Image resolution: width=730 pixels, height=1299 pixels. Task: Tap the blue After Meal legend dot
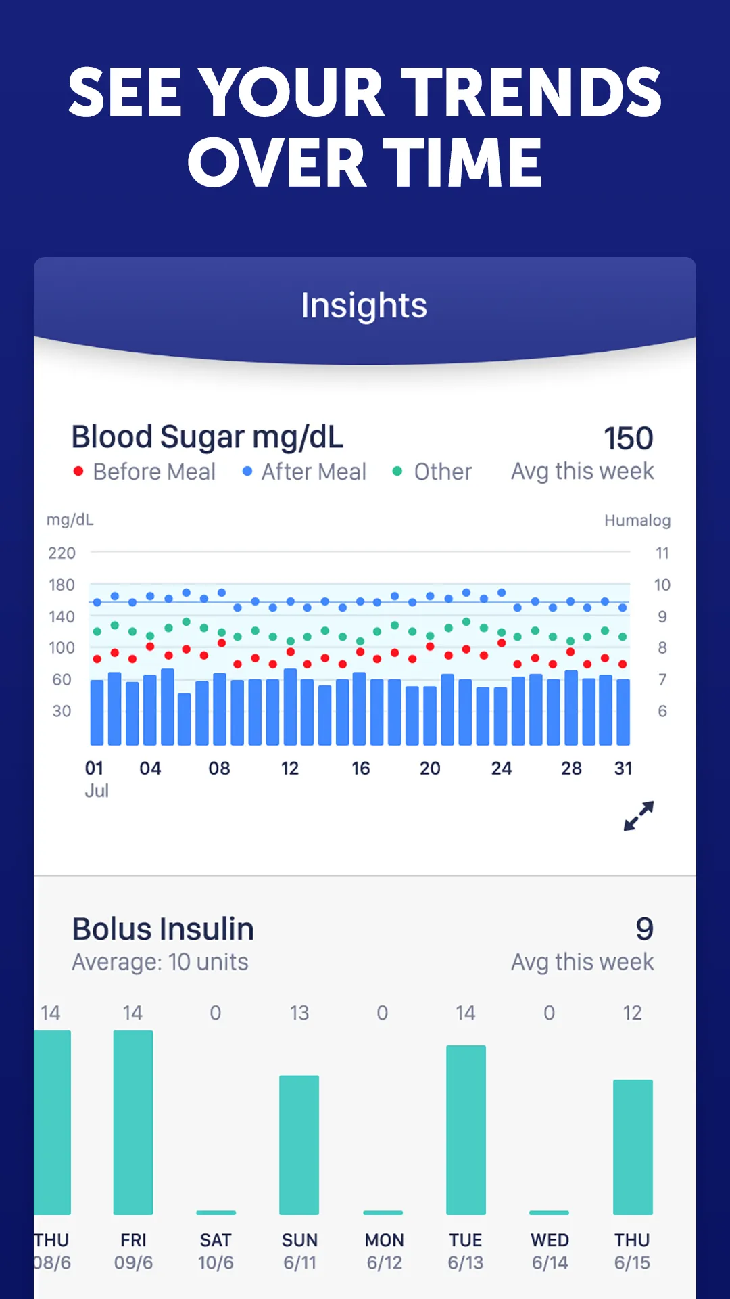(247, 471)
